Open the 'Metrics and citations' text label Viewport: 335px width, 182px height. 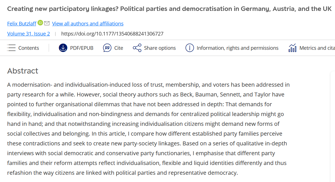pyautogui.click(x=317, y=48)
